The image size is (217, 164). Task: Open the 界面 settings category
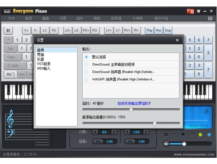coord(40,55)
